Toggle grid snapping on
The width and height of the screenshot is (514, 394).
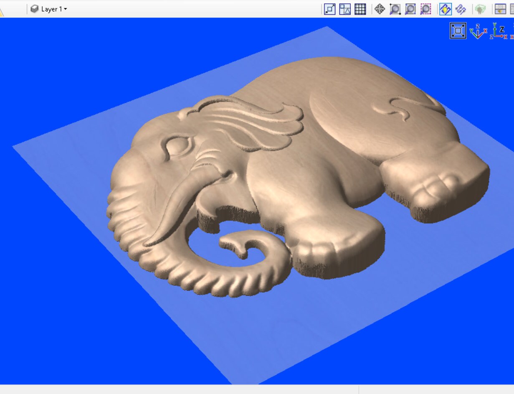click(360, 9)
